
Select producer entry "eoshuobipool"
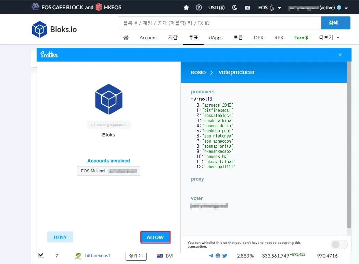click(218, 131)
